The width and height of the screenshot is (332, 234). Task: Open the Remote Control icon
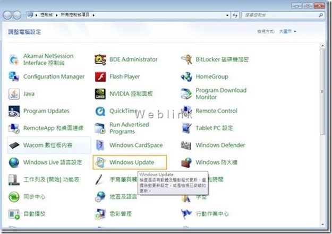pos(186,111)
